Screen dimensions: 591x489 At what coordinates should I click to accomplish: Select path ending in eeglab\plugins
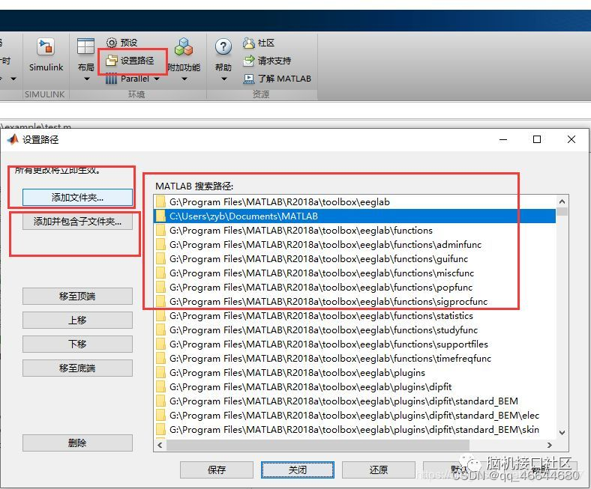(355, 373)
